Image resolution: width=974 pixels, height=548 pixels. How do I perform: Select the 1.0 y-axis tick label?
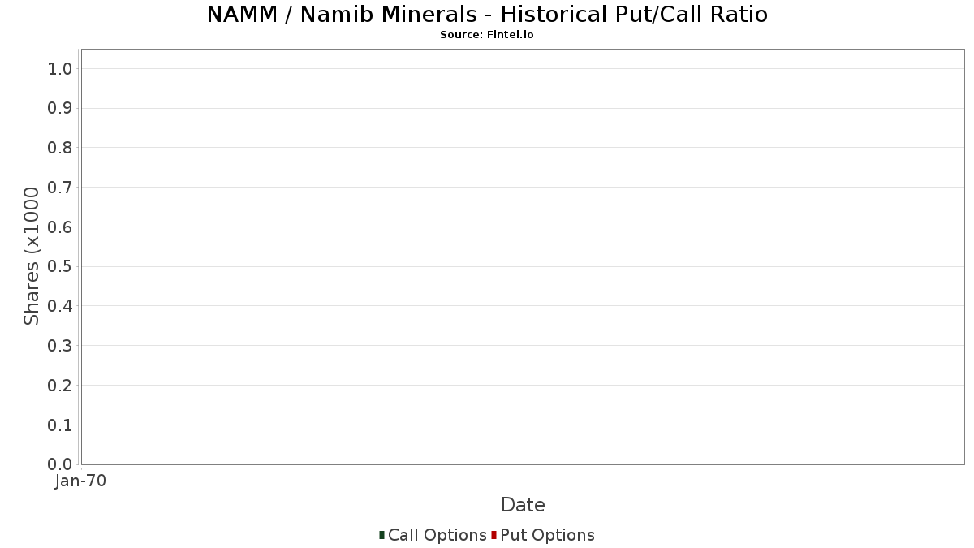click(60, 69)
